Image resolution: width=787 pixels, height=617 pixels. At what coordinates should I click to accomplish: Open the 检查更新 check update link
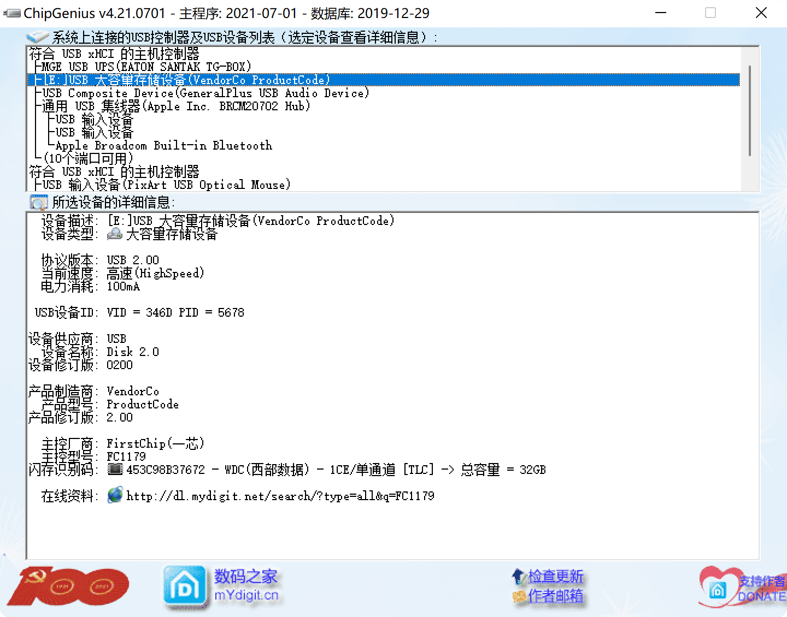[555, 576]
